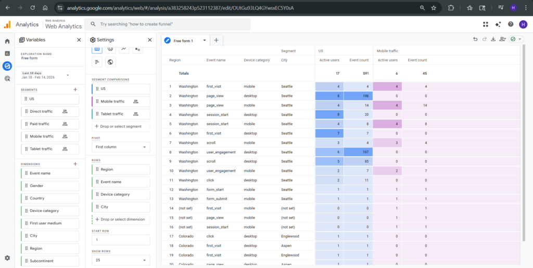Expand the Show Rows dropdown
The image size is (533, 268).
[x=121, y=260]
